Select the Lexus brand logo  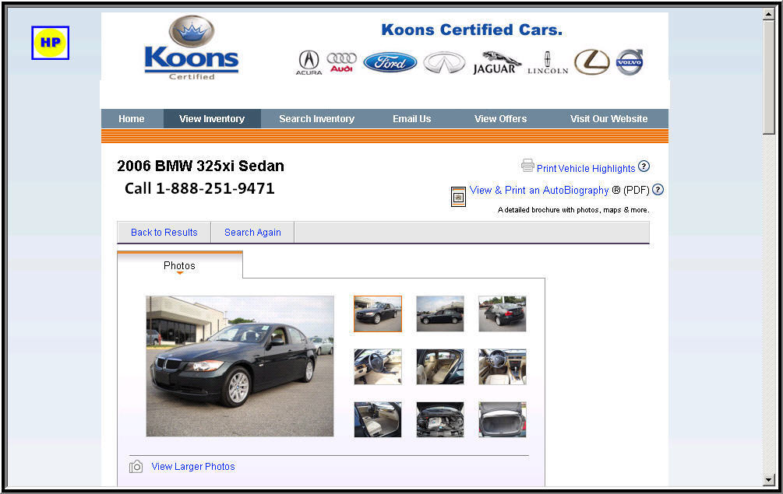[592, 62]
